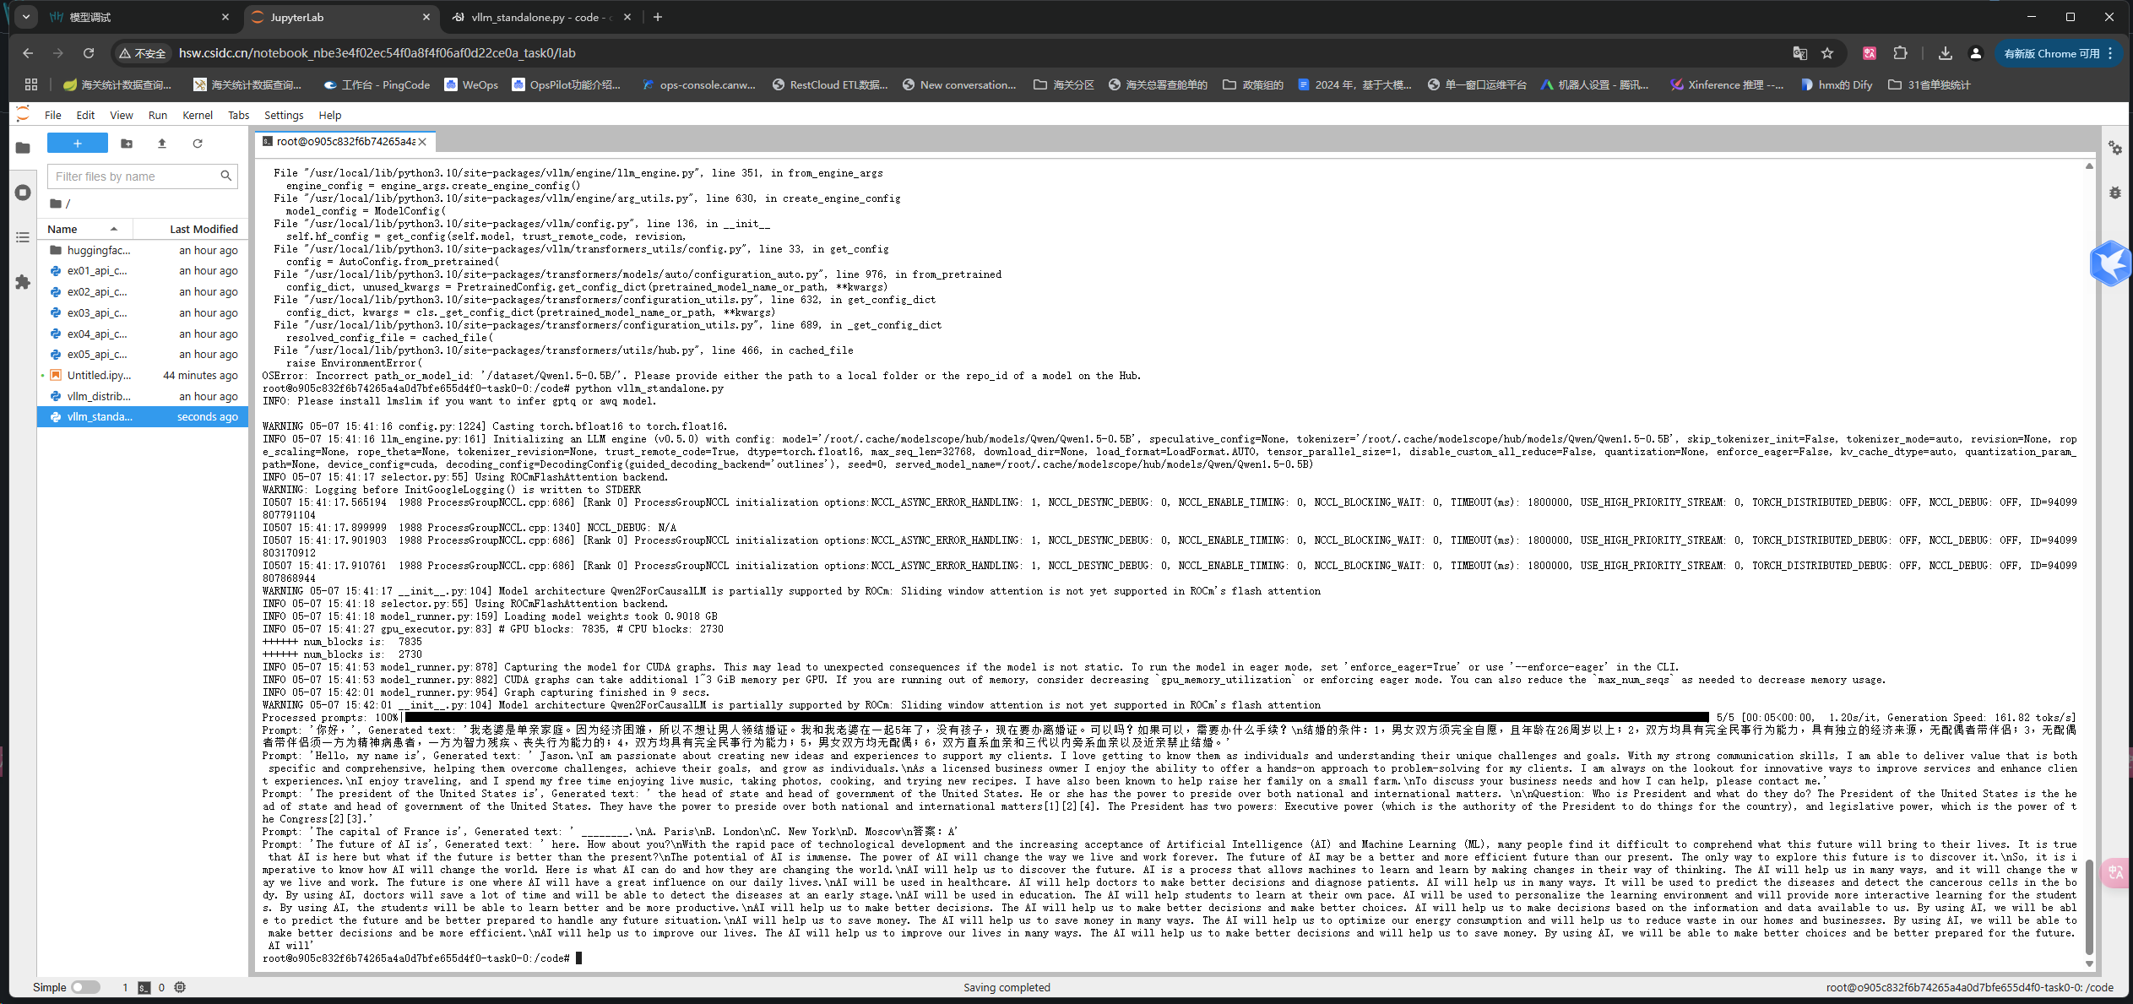Click the Filter files by name field
Image resolution: width=2133 pixels, height=1004 pixels.
[x=133, y=176]
